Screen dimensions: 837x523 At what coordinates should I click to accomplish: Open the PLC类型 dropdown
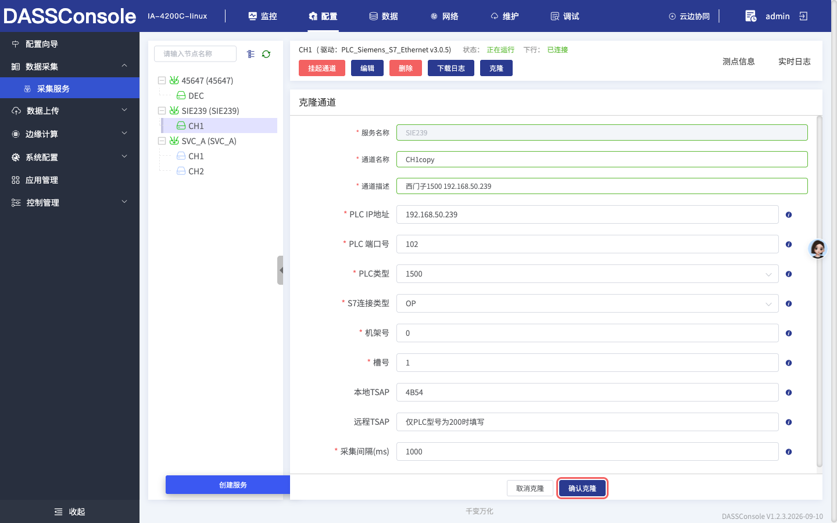tap(587, 274)
